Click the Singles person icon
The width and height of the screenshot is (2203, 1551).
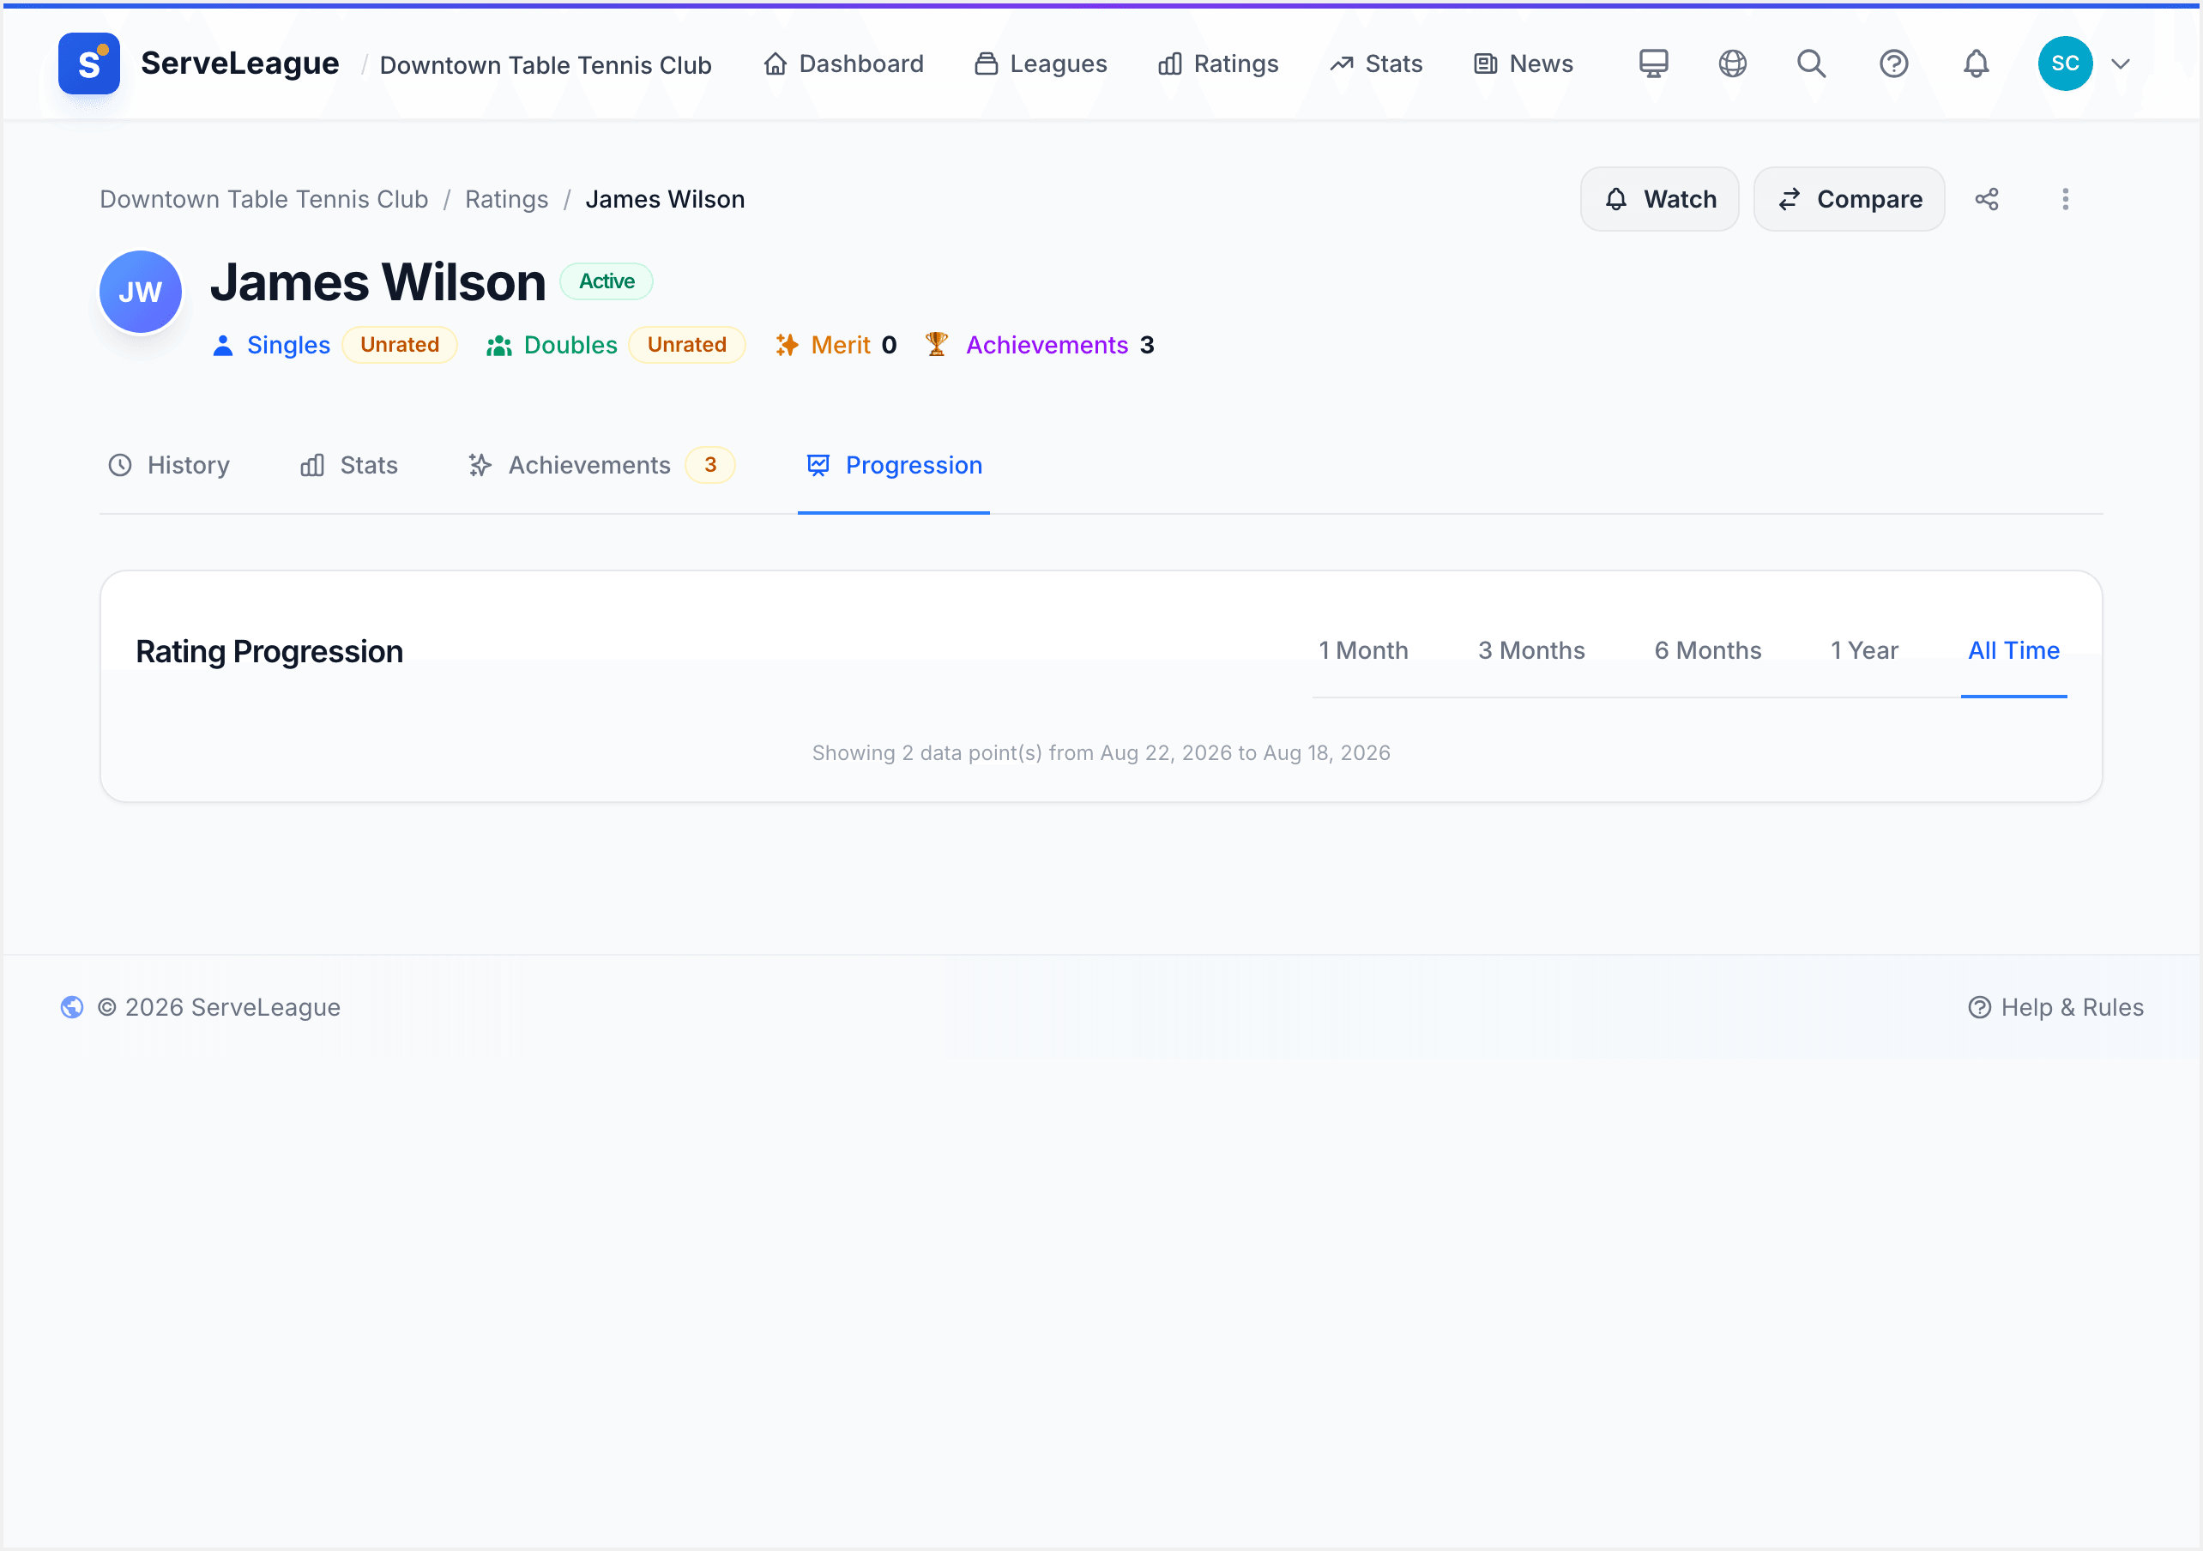tap(222, 345)
